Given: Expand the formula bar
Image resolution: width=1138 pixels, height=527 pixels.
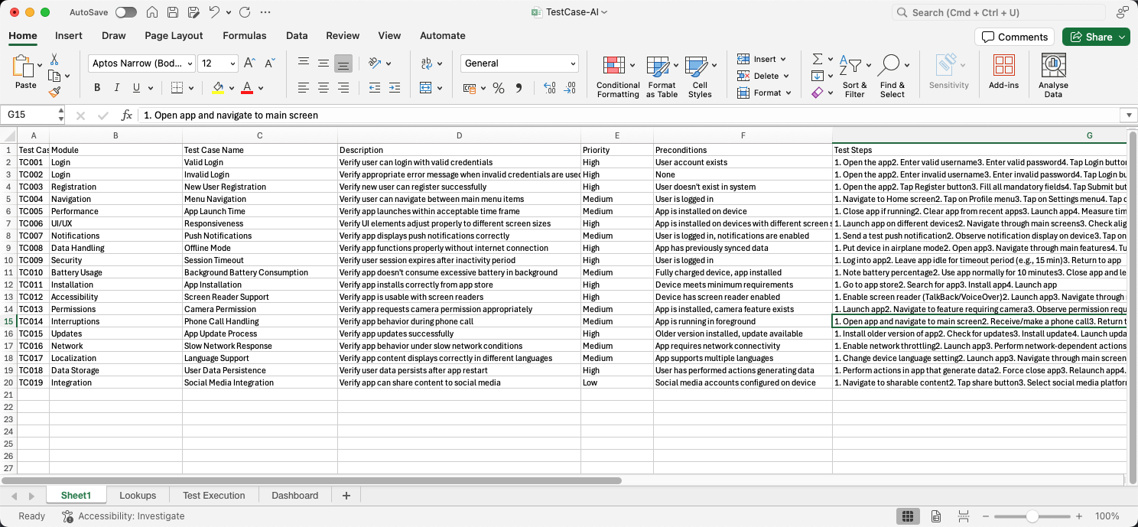Looking at the screenshot, I should pyautogui.click(x=1128, y=115).
